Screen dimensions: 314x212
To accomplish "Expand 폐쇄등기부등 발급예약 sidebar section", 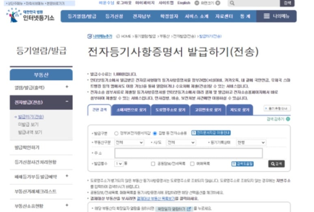I will click(x=67, y=176).
